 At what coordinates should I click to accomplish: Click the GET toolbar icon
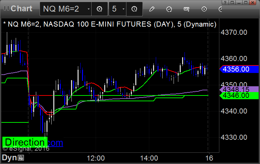(x=187, y=9)
